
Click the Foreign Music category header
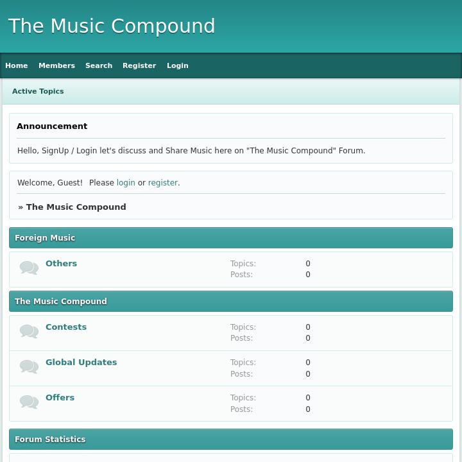pos(45,238)
